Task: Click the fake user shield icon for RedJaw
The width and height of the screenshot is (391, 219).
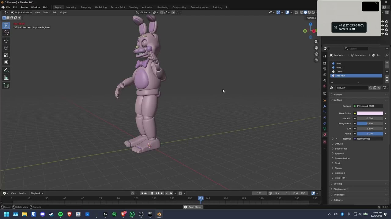Action: point(371,88)
